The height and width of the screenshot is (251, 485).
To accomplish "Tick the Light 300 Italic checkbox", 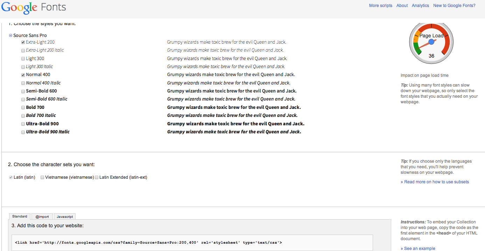I will pyautogui.click(x=23, y=67).
